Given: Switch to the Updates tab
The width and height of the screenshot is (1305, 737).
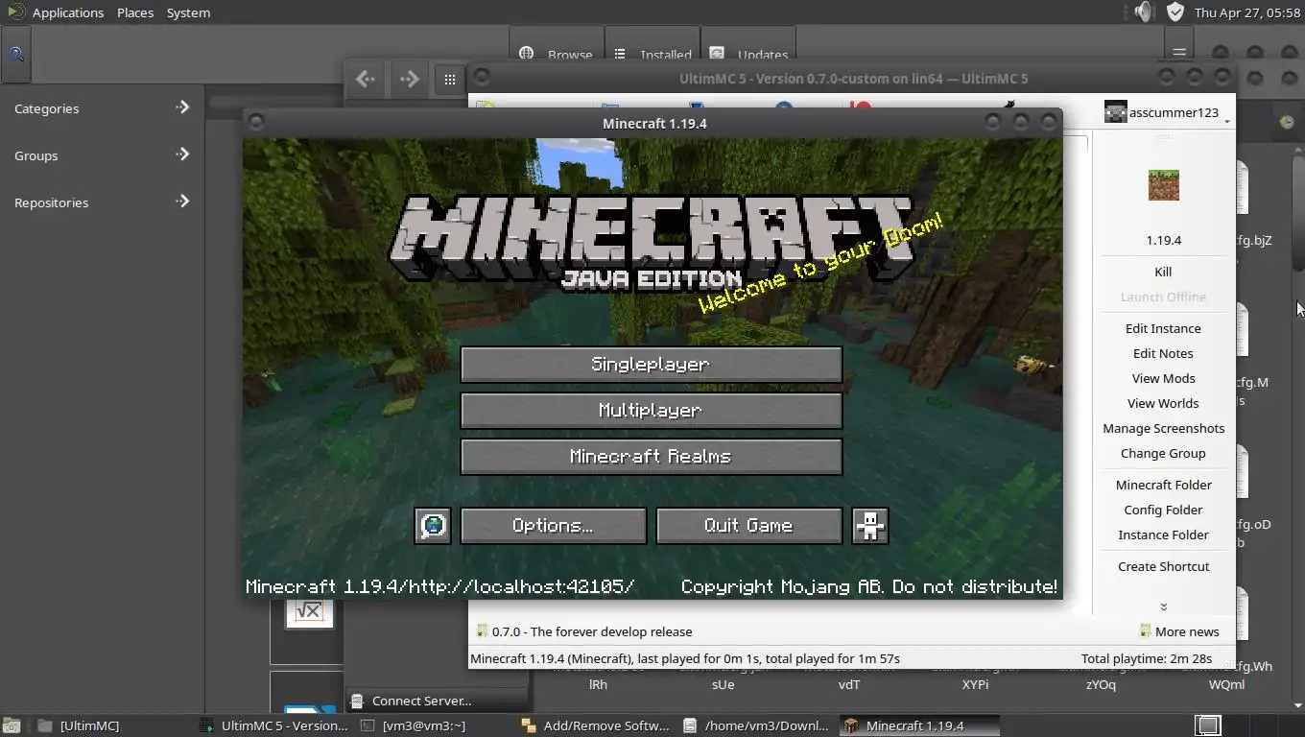Looking at the screenshot, I should tap(750, 55).
